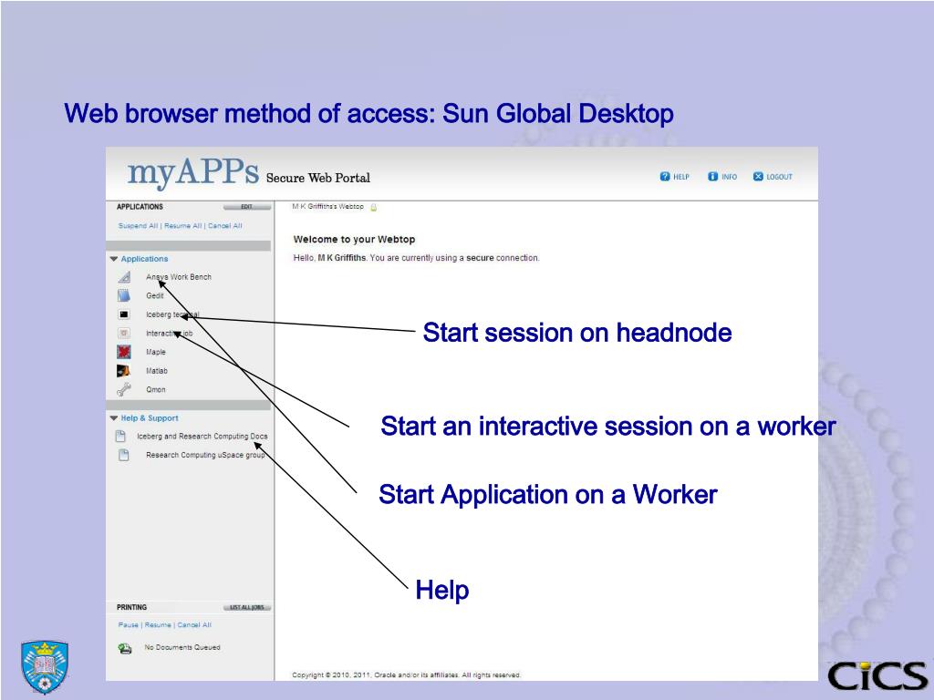The height and width of the screenshot is (700, 934).
Task: Click Cancel All in the Printing section
Action: click(x=194, y=625)
